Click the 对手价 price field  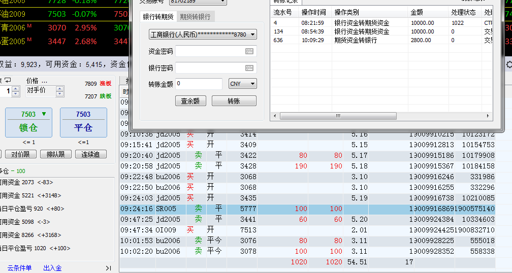pyautogui.click(x=41, y=91)
